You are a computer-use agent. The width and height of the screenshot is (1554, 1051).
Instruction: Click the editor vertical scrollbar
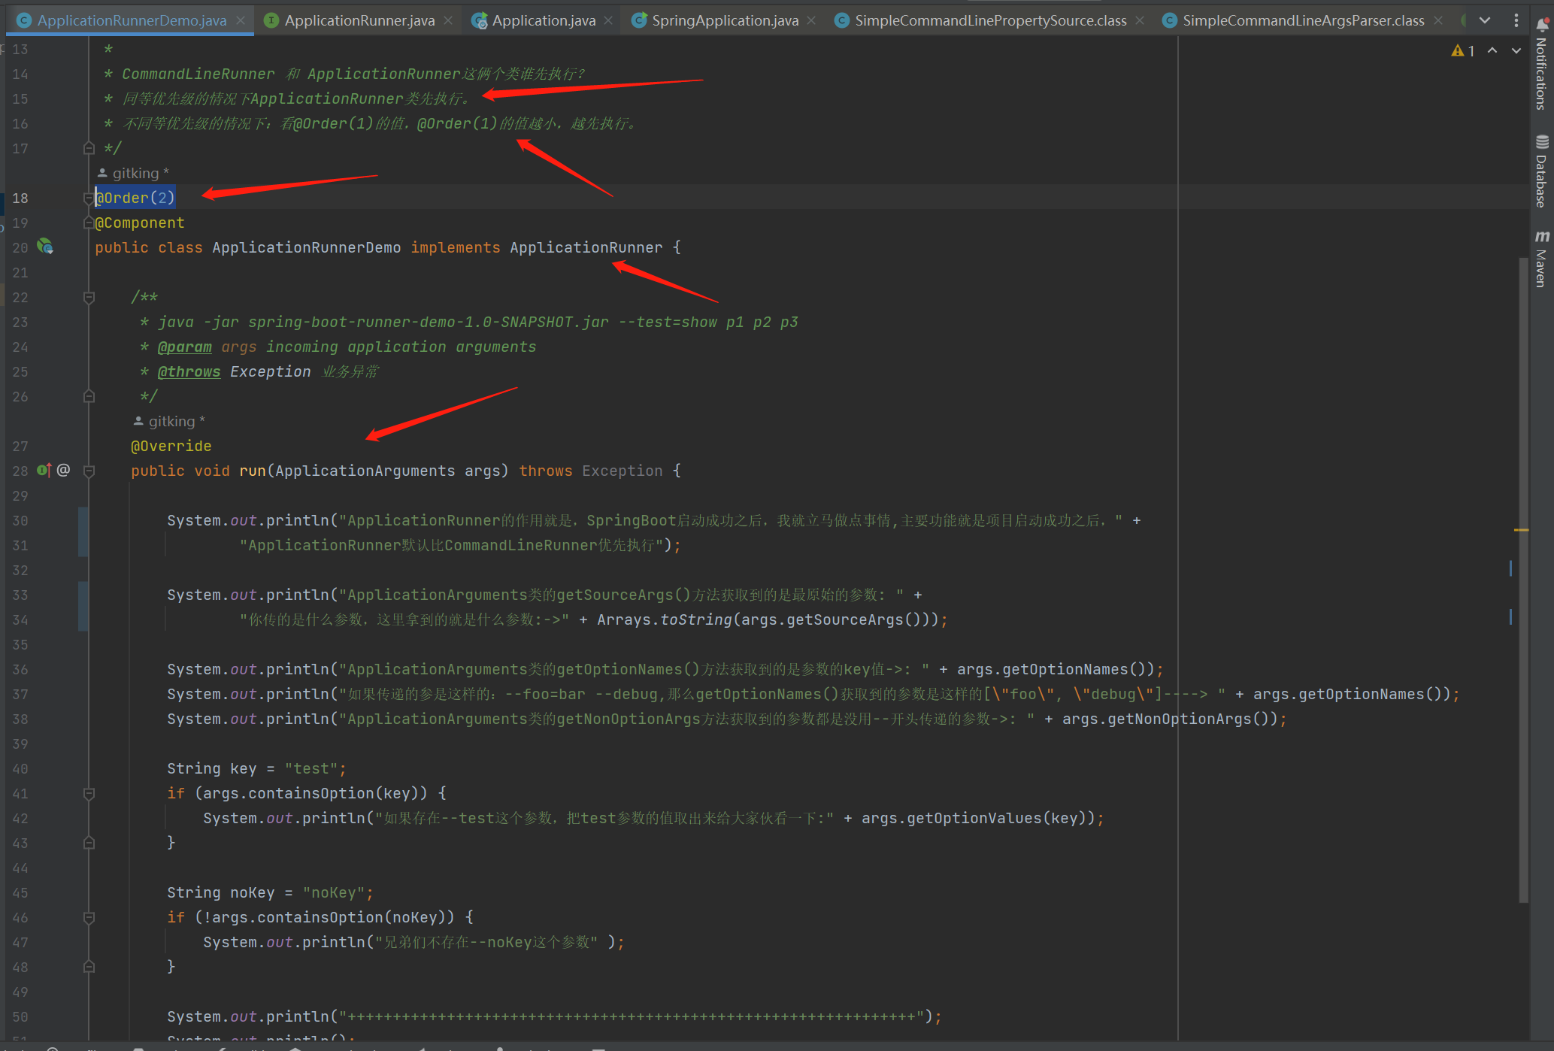click(x=1523, y=579)
